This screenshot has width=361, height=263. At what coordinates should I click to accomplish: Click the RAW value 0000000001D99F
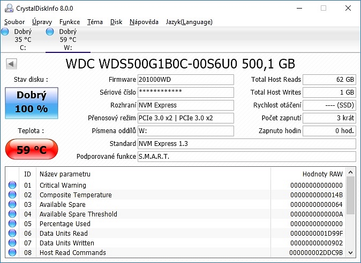pos(317,234)
